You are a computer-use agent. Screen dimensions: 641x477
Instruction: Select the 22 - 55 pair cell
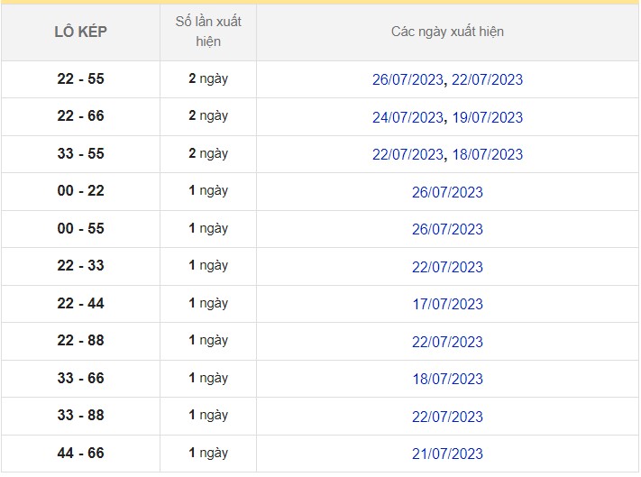(x=80, y=79)
